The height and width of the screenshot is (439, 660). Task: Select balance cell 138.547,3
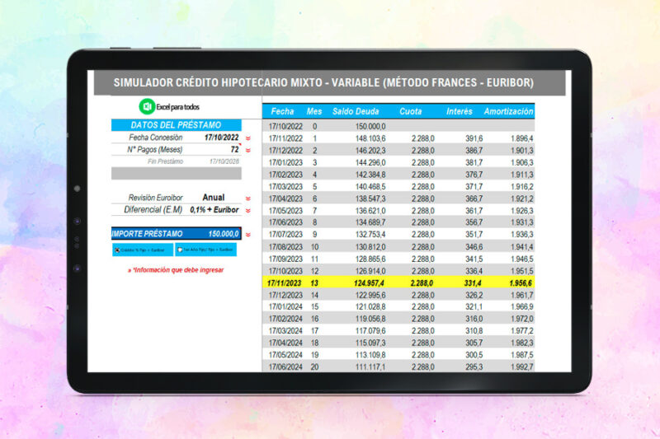370,198
